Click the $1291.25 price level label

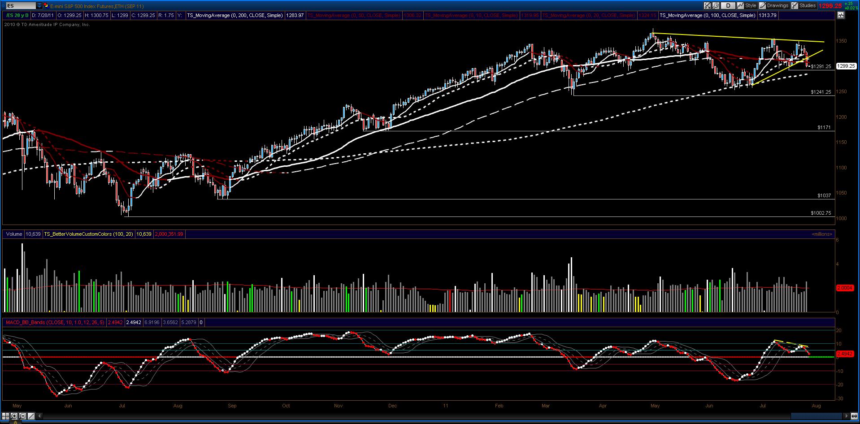click(821, 66)
